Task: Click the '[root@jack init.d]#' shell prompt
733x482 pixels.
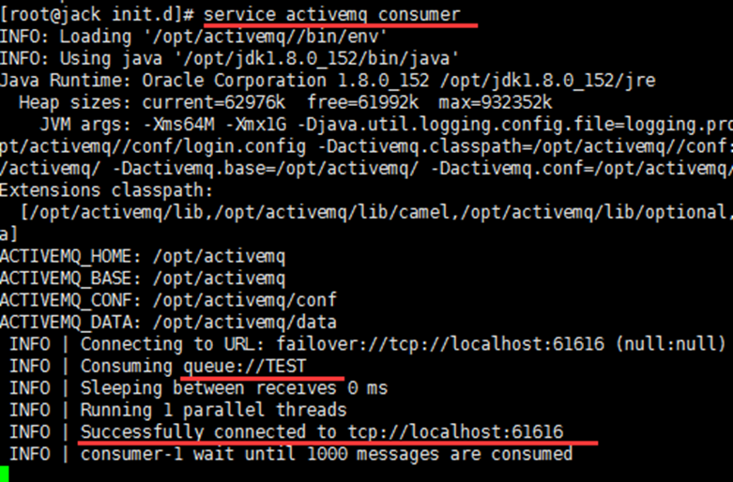Action: (x=97, y=15)
